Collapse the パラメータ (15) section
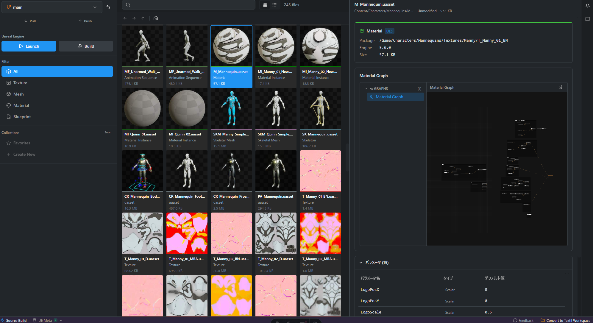Viewport: 593px width, 323px height. point(361,263)
